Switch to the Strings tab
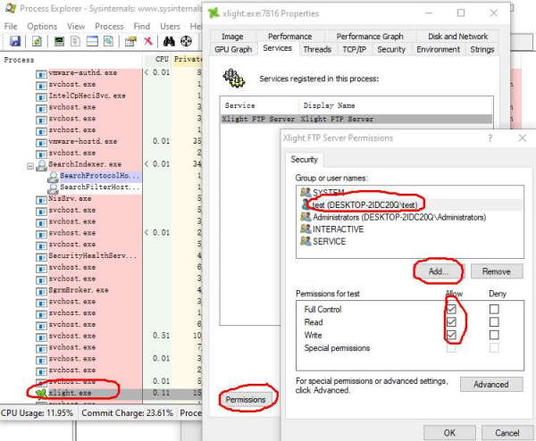536x441 pixels. (482, 49)
